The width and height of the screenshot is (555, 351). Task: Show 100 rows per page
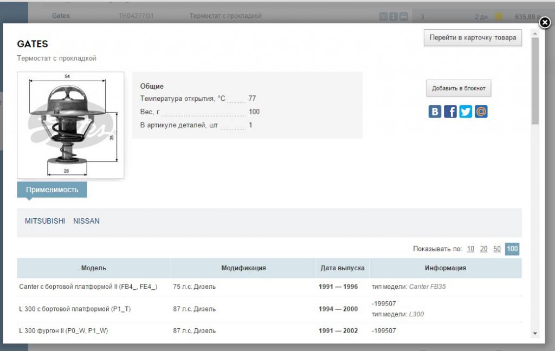coord(512,249)
